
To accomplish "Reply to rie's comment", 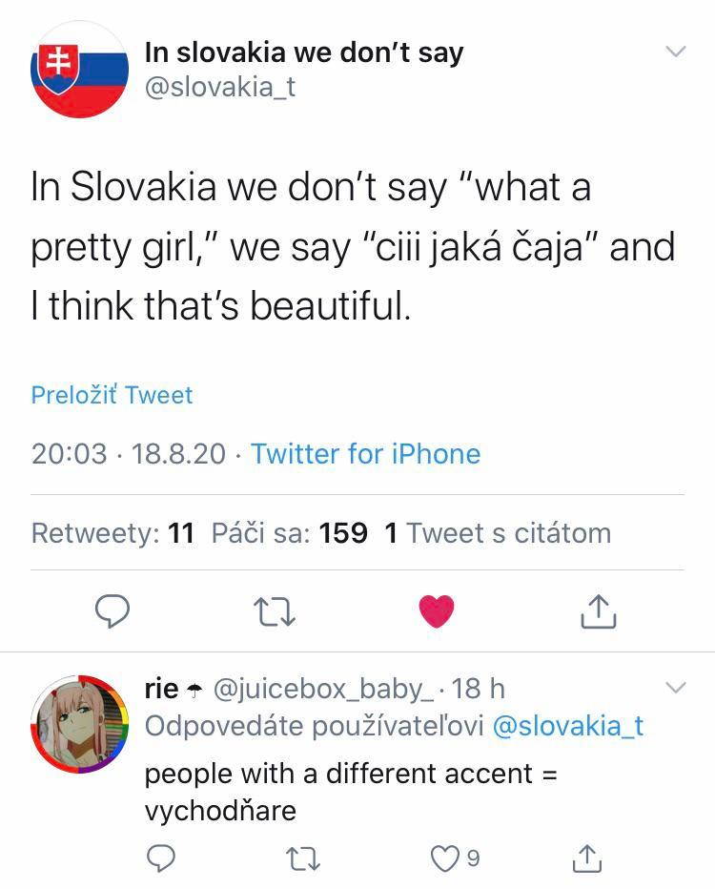I will pos(162,859).
